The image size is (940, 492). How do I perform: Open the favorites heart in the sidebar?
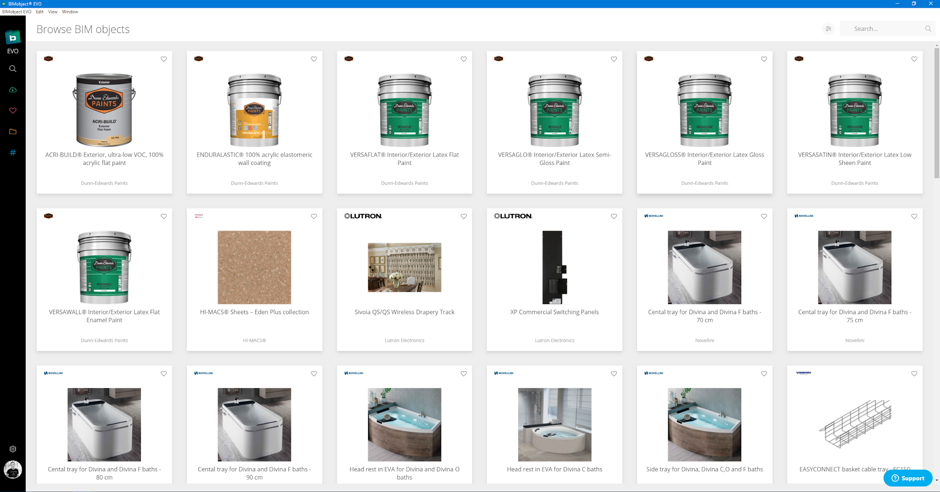coord(13,111)
